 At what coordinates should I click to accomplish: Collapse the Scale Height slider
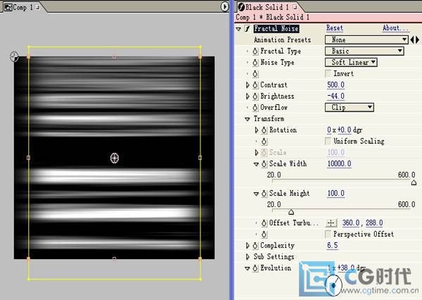(256, 194)
